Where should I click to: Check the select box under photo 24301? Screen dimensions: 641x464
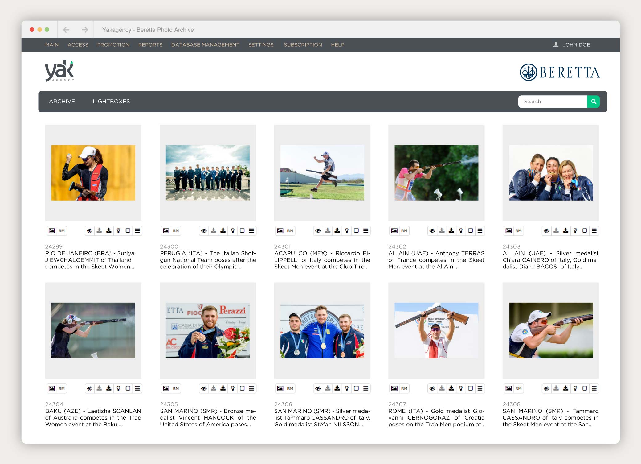pyautogui.click(x=357, y=231)
